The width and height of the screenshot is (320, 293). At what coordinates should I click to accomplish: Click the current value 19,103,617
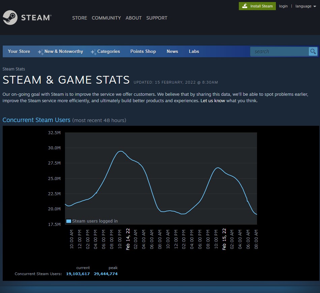point(78,274)
